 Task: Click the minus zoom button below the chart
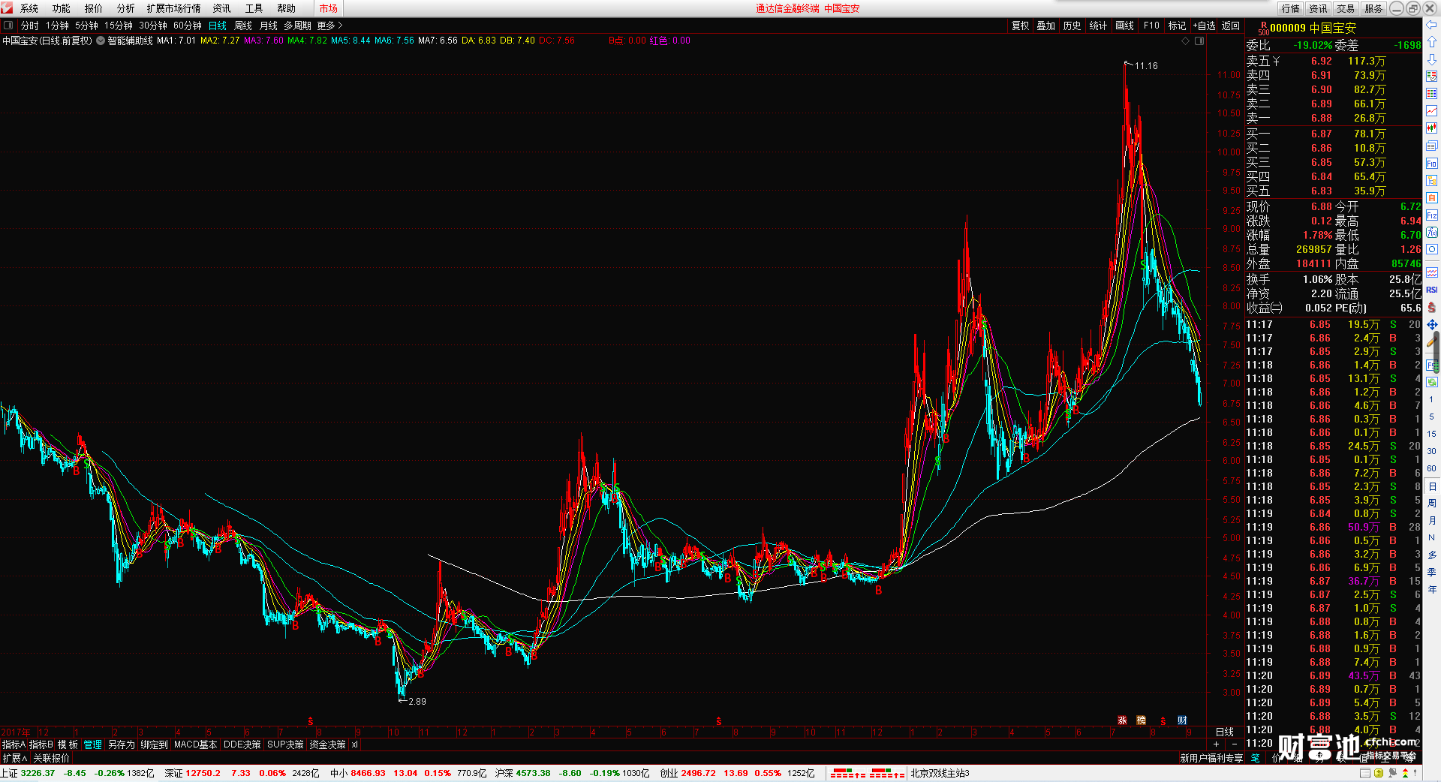click(1235, 744)
